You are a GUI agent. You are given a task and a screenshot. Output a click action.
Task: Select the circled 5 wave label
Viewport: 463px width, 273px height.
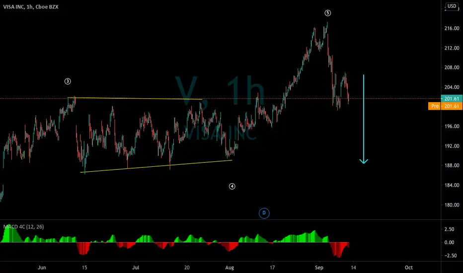pyautogui.click(x=327, y=13)
